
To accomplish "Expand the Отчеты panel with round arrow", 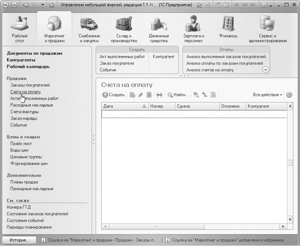I will tap(266, 70).
